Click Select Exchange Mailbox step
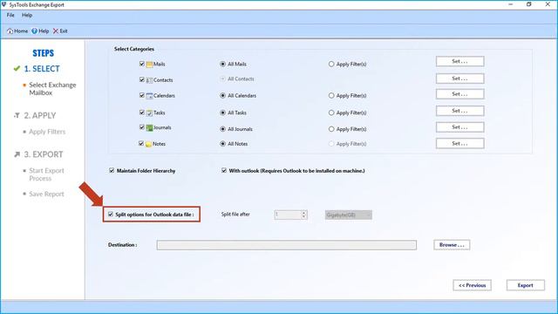 (x=52, y=89)
